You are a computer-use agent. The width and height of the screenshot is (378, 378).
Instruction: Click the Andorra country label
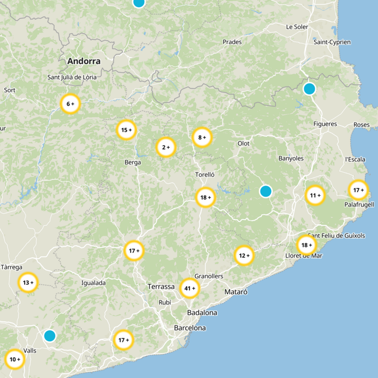(x=84, y=61)
